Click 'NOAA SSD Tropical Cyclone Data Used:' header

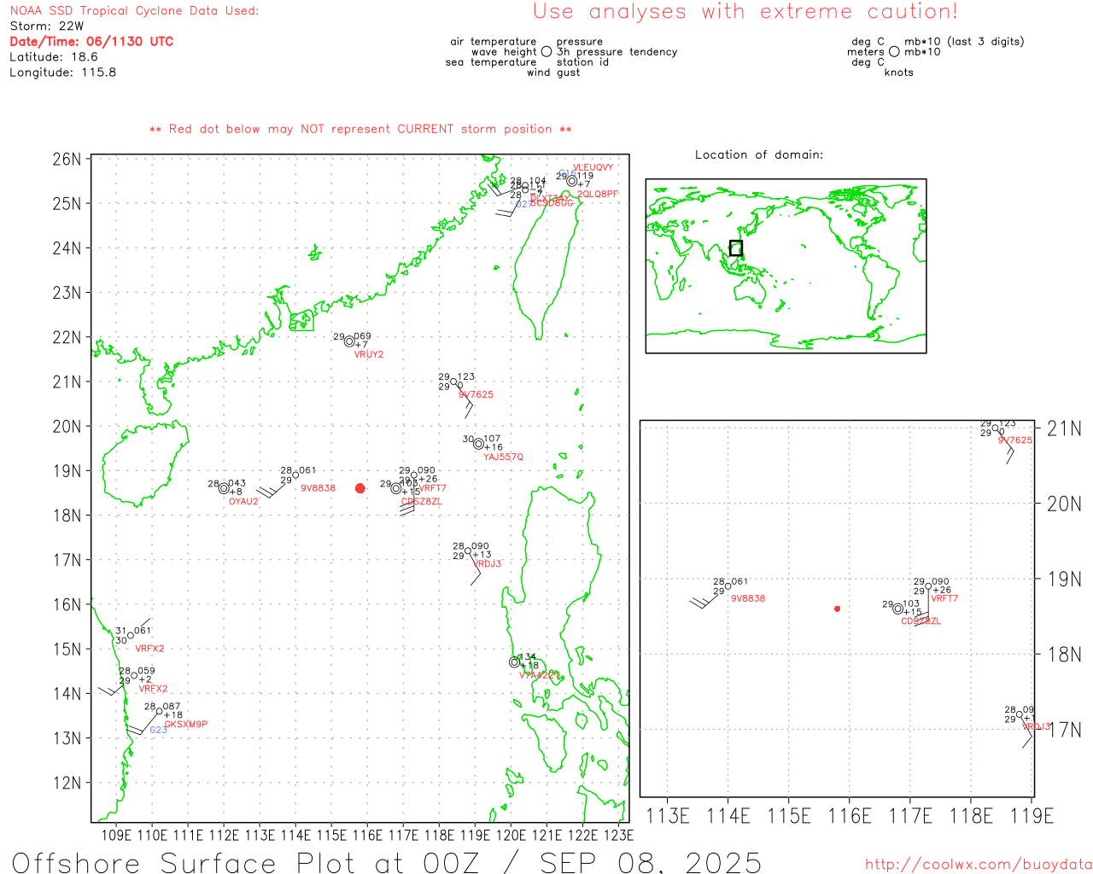pos(134,11)
